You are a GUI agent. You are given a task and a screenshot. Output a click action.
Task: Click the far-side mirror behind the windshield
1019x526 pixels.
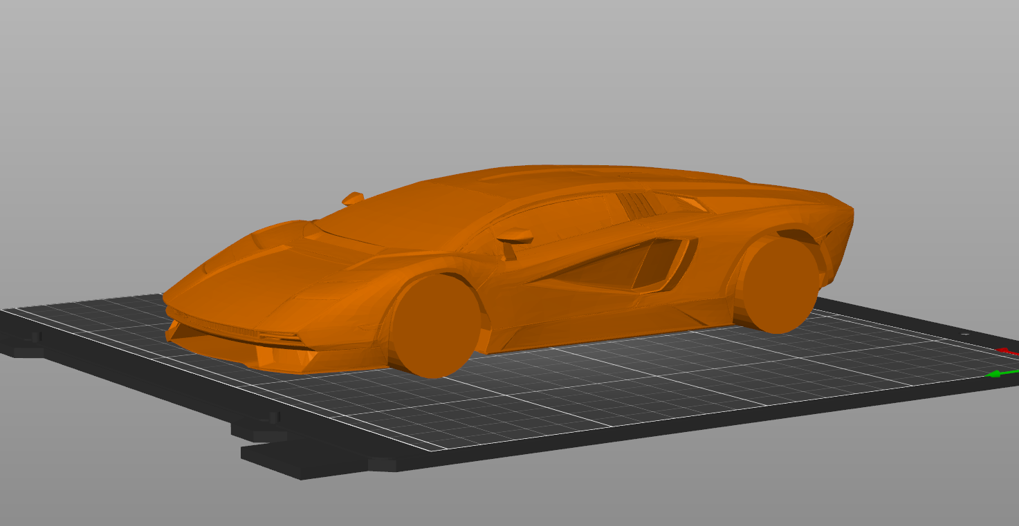point(353,198)
